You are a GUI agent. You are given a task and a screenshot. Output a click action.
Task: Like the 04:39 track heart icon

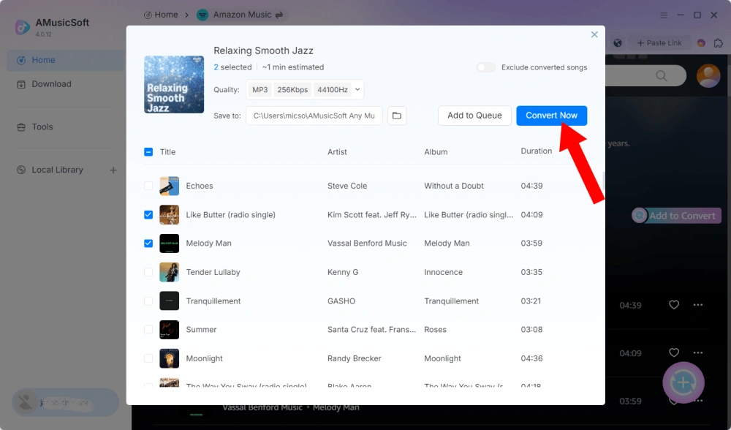tap(674, 305)
